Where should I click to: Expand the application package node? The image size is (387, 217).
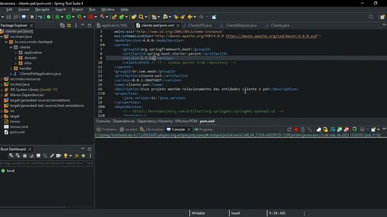click(16, 52)
